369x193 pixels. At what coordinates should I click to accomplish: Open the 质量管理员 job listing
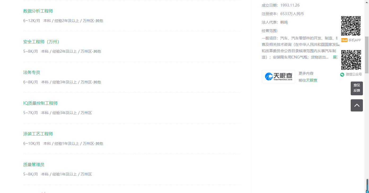(34, 165)
